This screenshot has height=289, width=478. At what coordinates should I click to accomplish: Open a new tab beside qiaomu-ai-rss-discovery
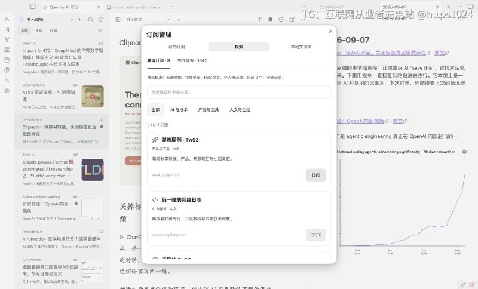click(x=173, y=7)
